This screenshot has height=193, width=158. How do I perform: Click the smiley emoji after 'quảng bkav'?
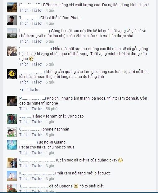[120, 160]
